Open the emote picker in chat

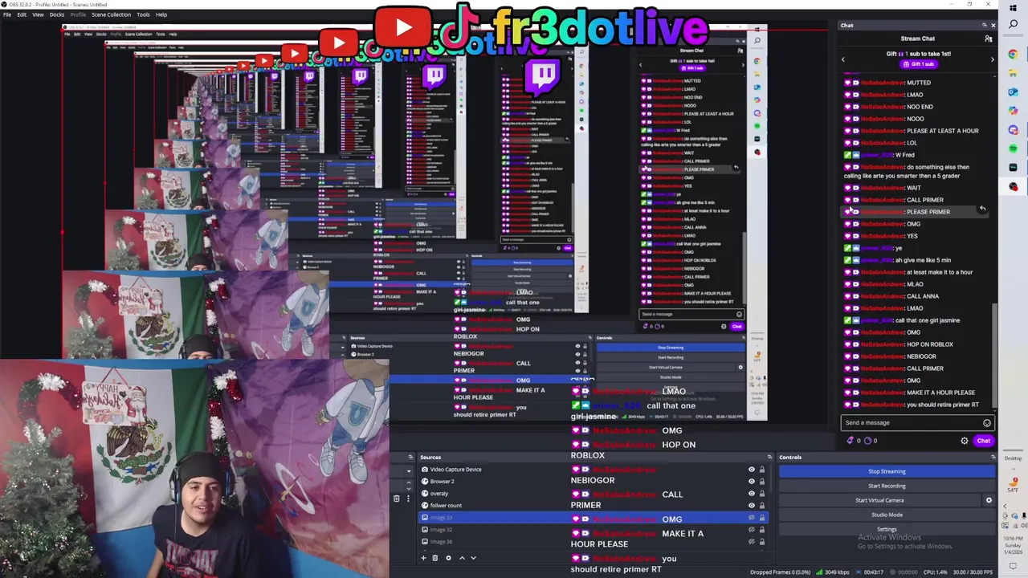(986, 423)
